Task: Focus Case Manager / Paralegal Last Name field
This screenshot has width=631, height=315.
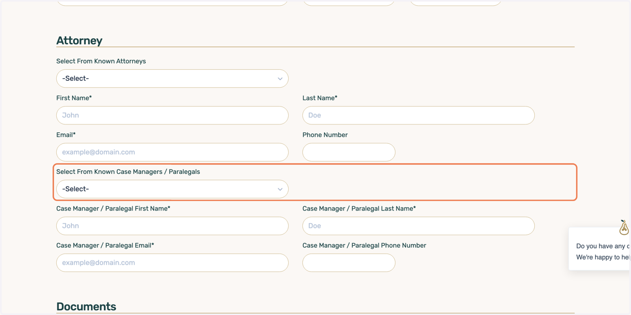Action: (419, 226)
